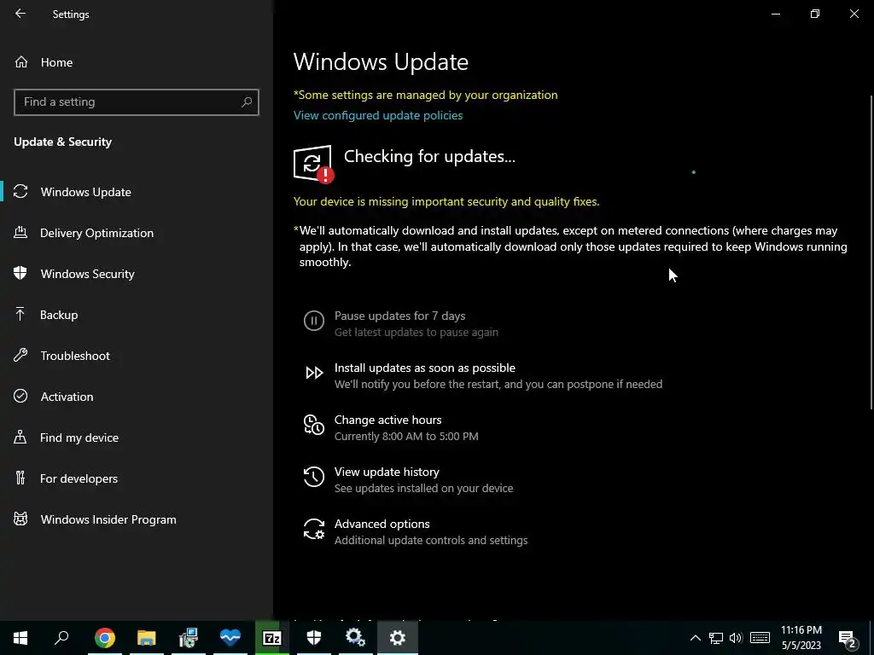
Task: Click the touch keyboard tray icon
Action: pos(760,638)
